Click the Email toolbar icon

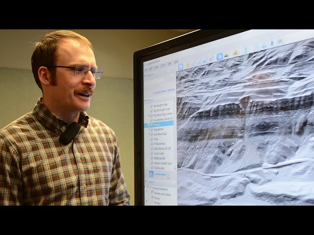coord(256,47)
